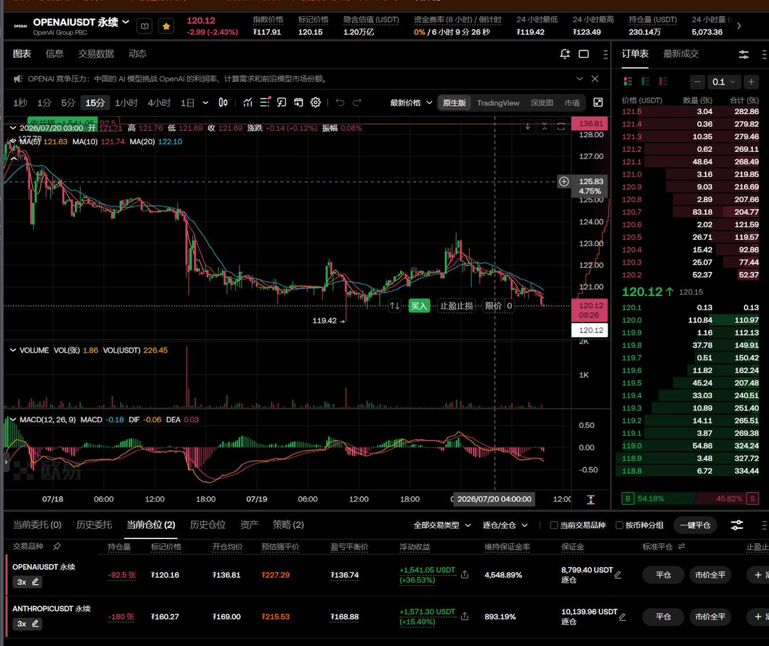Viewport: 769px width, 646px height.
Task: Edit margin for OPENAIUSDT position
Action: coord(618,575)
